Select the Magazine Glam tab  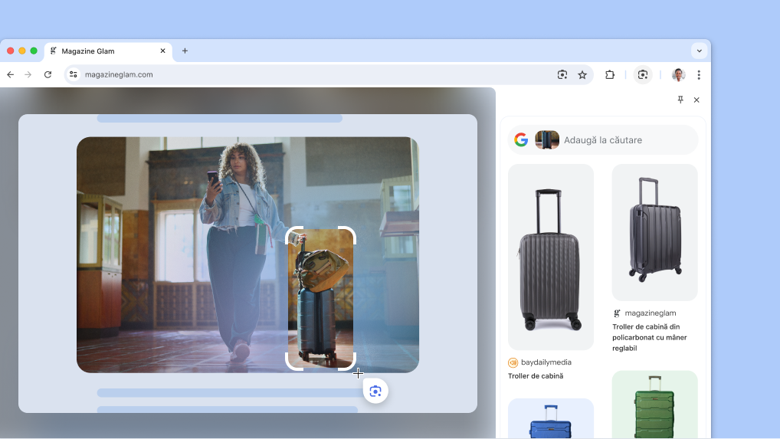tap(109, 51)
